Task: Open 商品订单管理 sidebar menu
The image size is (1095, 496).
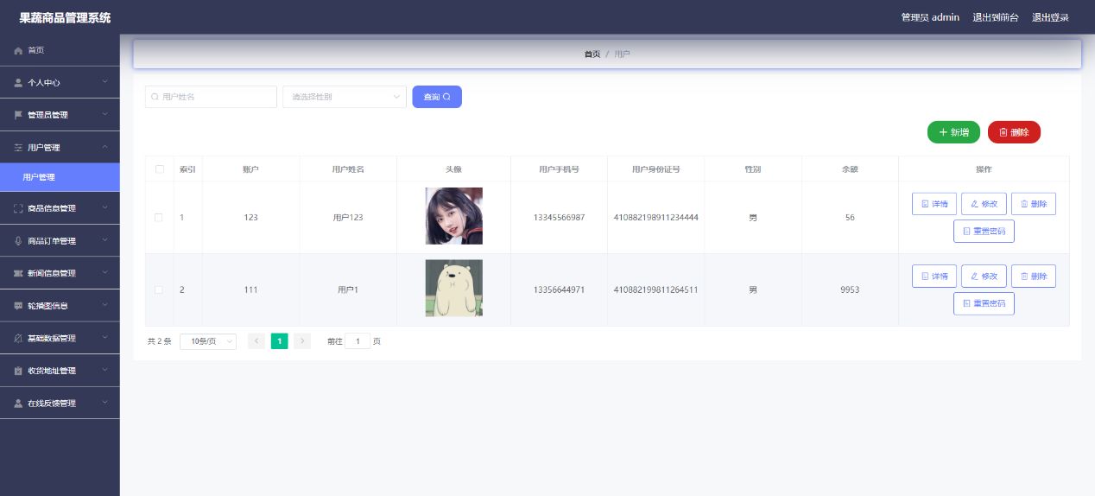Action: [x=60, y=241]
